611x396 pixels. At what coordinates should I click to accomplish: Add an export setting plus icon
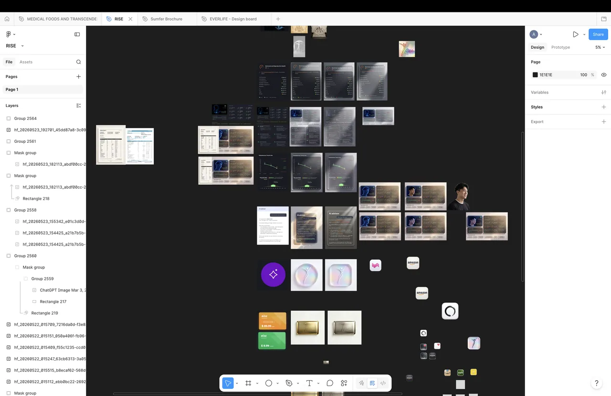pyautogui.click(x=604, y=122)
